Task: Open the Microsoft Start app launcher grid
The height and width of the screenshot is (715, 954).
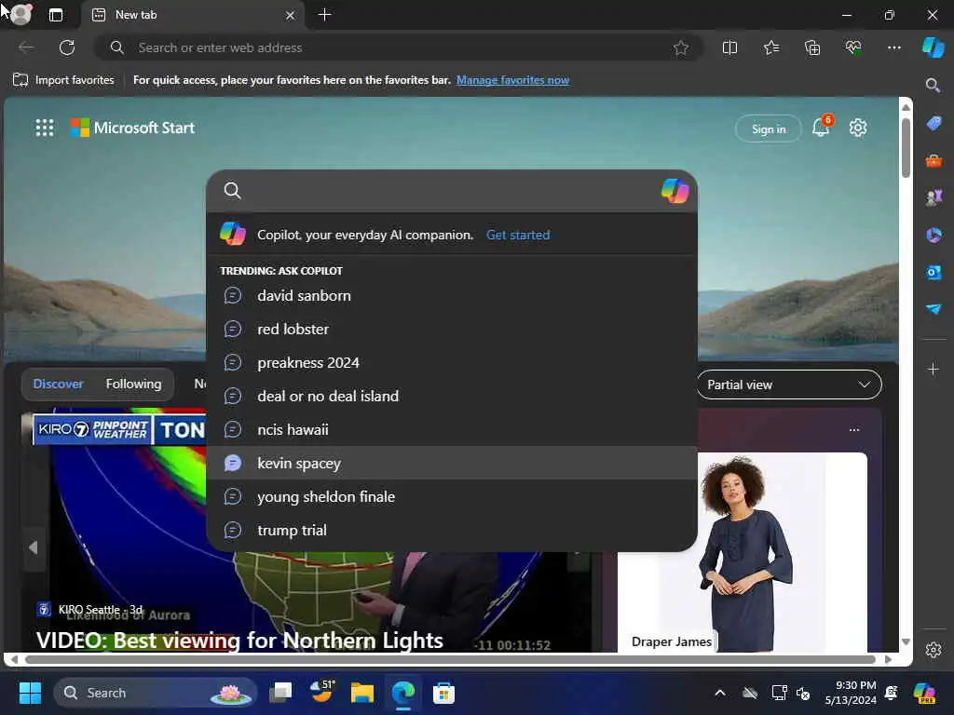Action: 45,128
